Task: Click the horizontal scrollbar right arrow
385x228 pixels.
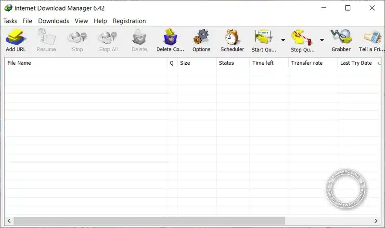Action: pos(376,221)
